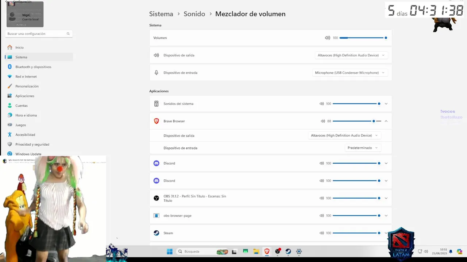Click the obs-browser-page app icon
The image size is (467, 262).
click(156, 216)
